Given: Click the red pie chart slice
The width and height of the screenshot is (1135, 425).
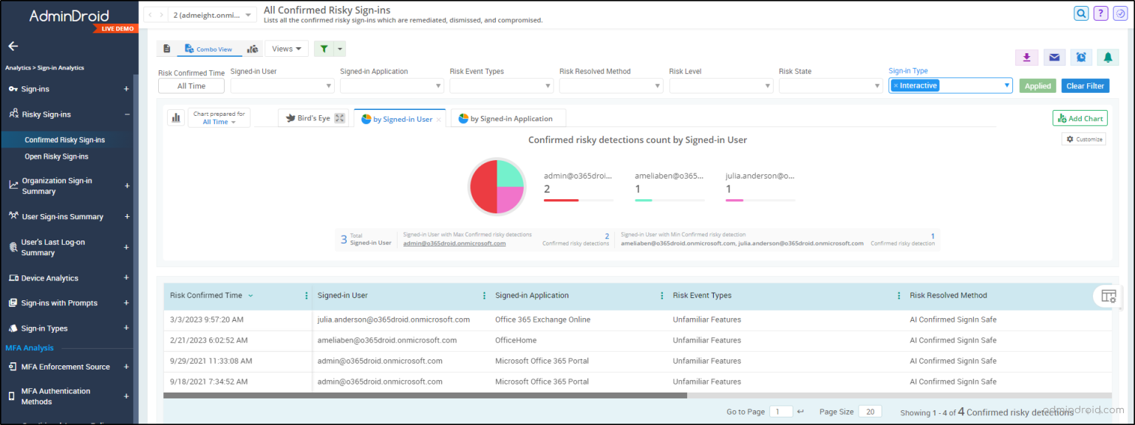Looking at the screenshot, I should click(482, 186).
